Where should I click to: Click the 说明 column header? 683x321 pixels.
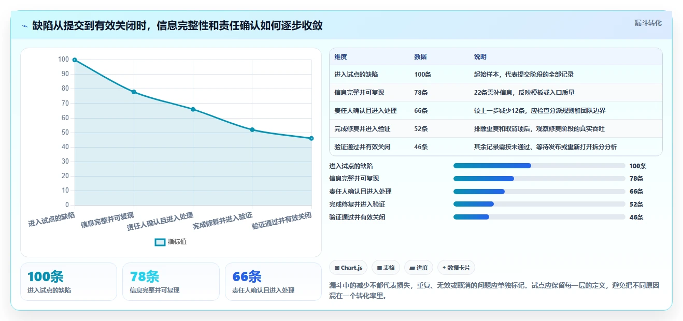point(480,57)
